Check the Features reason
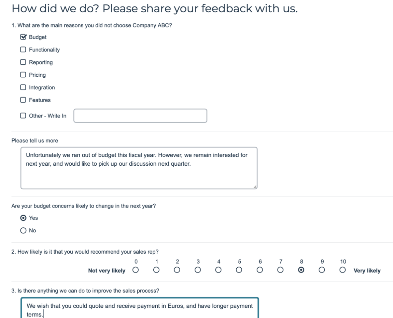The width and height of the screenshot is (393, 318). [x=23, y=100]
